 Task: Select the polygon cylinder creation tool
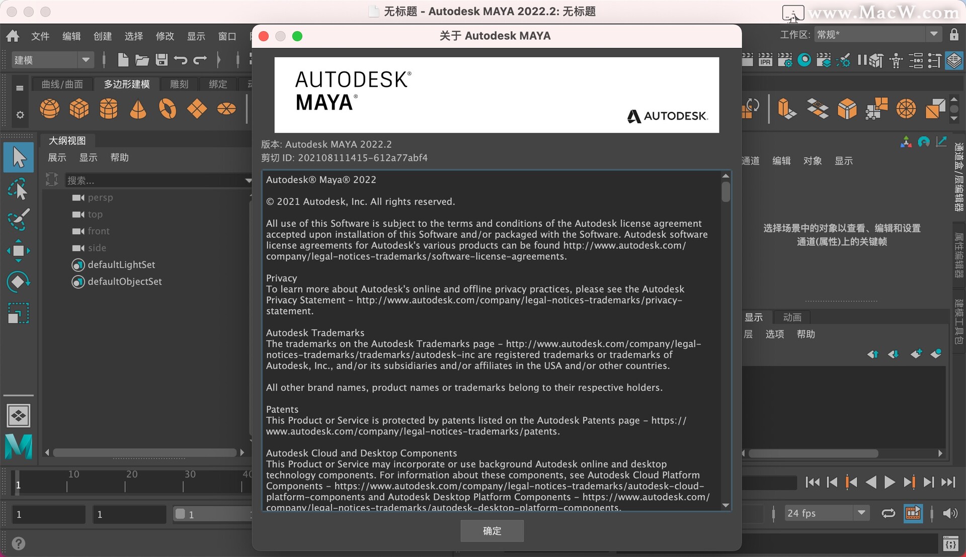tap(109, 108)
